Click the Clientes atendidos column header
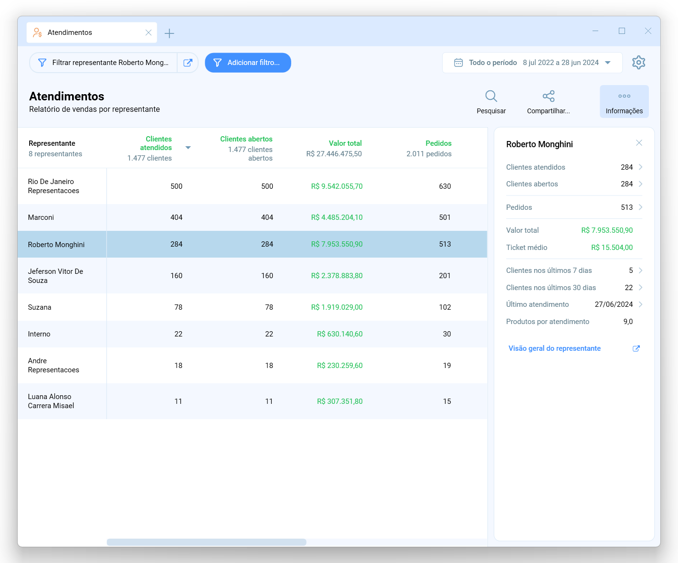 click(156, 143)
